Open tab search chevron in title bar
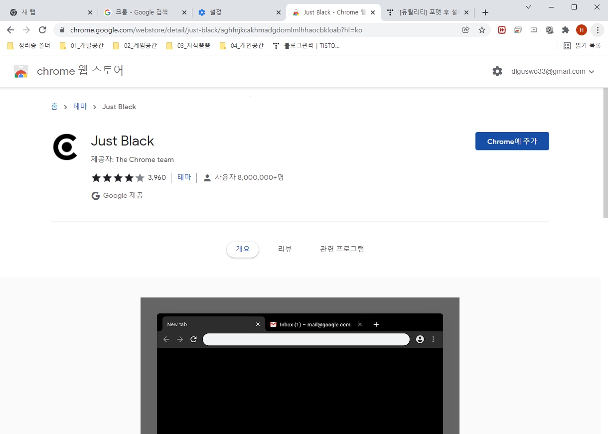 point(528,7)
